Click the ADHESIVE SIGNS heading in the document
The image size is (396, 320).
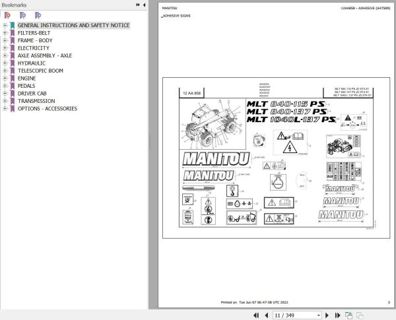176,16
